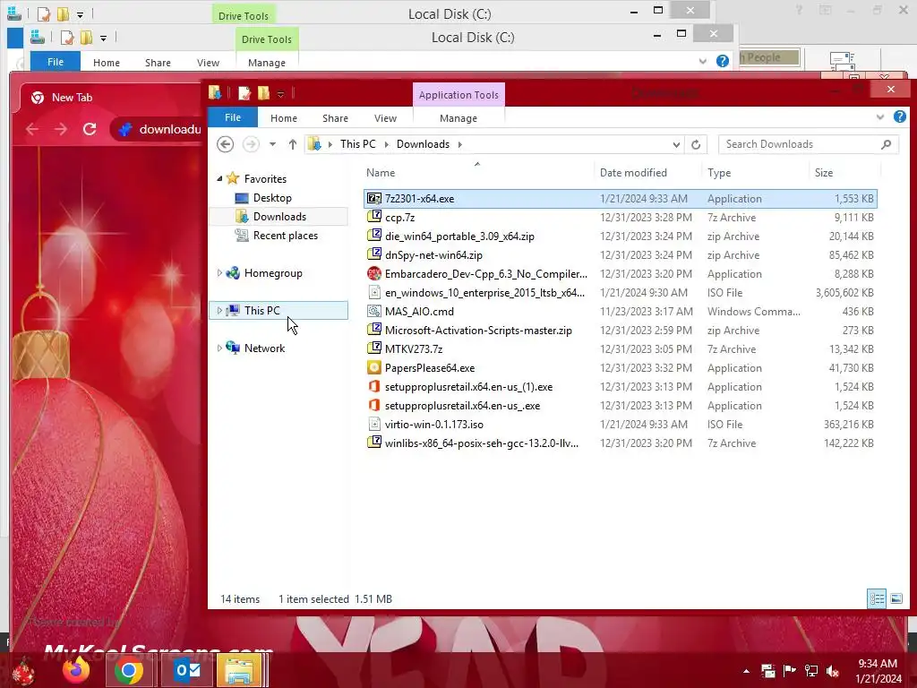917x688 pixels.
Task: Click the MAS_AIO.cmd file icon
Action: pos(373,311)
